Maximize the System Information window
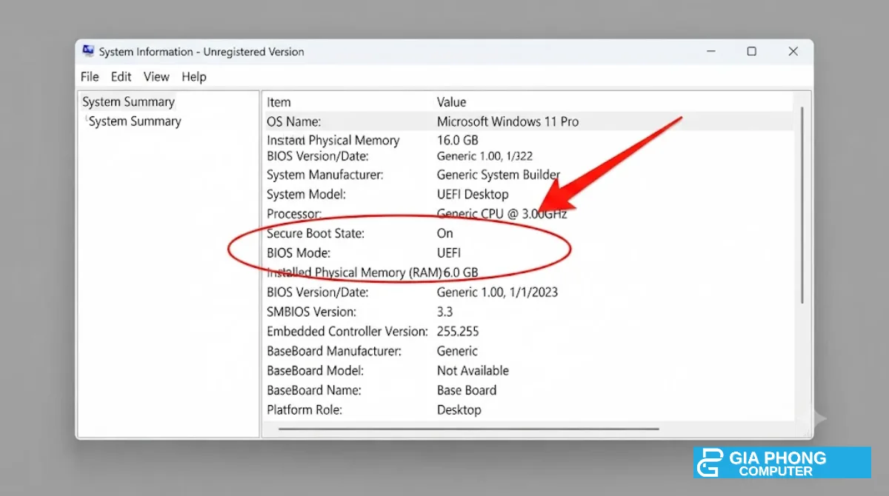This screenshot has width=889, height=496. point(752,51)
